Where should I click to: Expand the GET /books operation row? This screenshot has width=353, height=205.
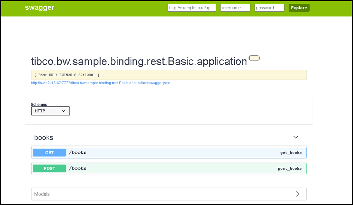[169, 153]
